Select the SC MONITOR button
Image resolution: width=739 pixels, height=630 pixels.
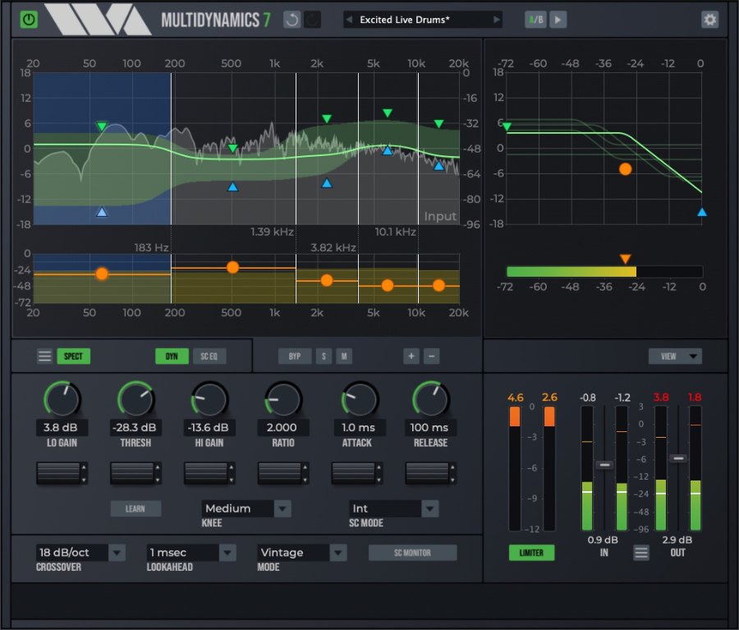coord(412,553)
